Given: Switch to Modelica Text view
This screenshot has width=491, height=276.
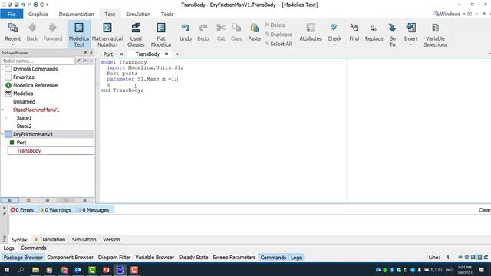Looking at the screenshot, I should click(x=79, y=34).
